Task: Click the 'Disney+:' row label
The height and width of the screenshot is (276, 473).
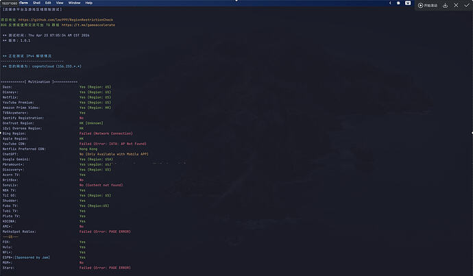Action: point(10,92)
